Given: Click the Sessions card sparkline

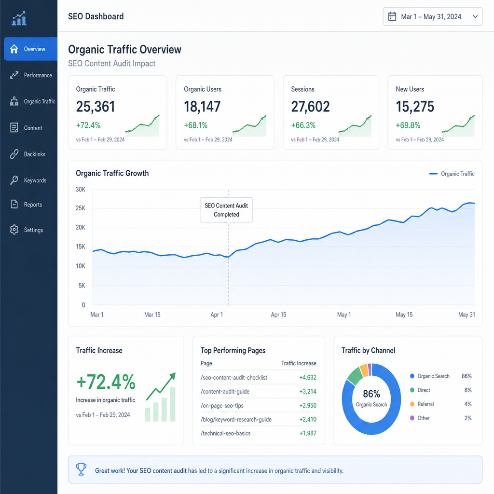Looking at the screenshot, I should (355, 126).
